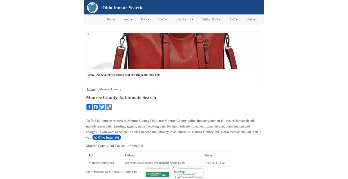The height and width of the screenshot is (179, 348).
Task: Copy the page link with chain icon
Action: click(x=109, y=107)
